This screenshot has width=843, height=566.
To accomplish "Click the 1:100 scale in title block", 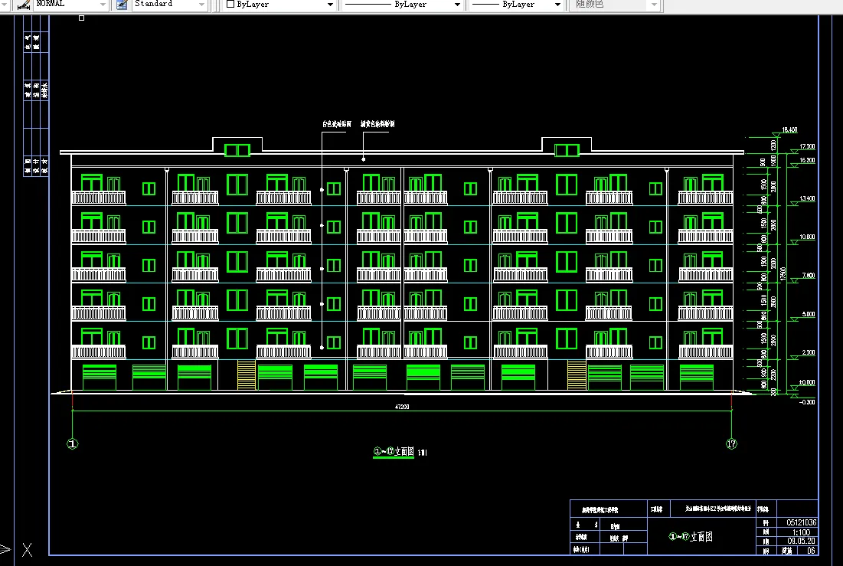I will pos(801,532).
